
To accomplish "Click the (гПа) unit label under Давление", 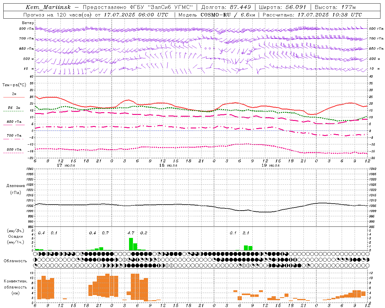I will (16, 192).
